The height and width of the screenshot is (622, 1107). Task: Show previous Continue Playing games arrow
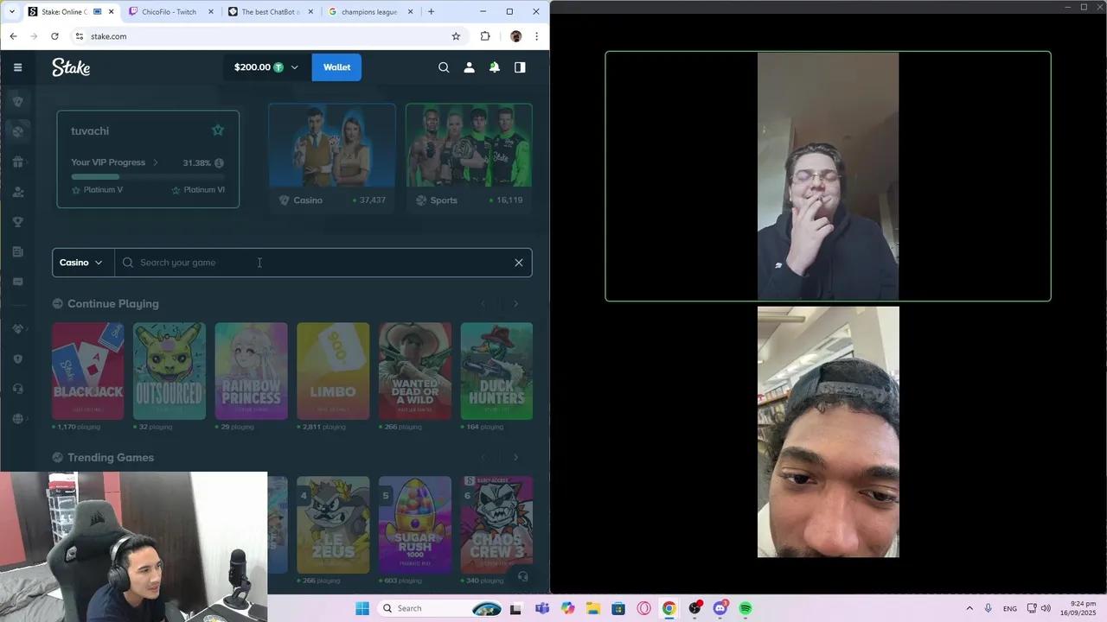[x=483, y=304]
